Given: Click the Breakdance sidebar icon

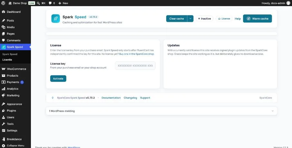Looking at the screenshot, I should tap(3, 139).
